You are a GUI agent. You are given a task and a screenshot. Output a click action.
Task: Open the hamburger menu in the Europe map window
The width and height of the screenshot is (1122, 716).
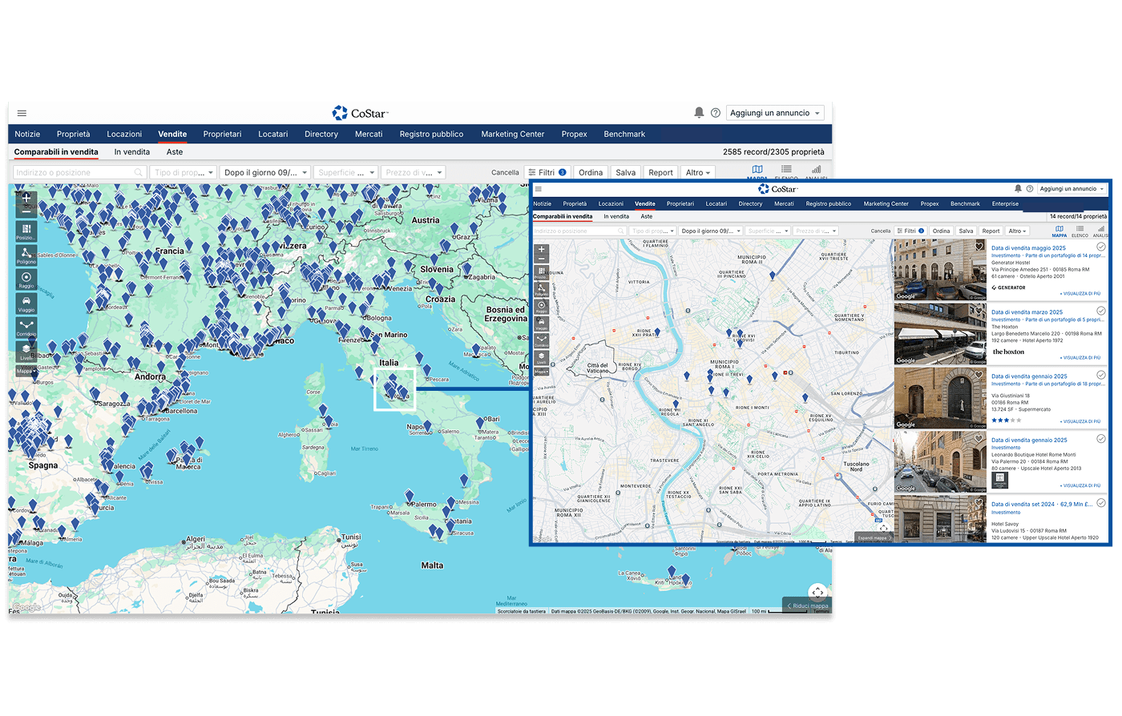[x=22, y=113]
